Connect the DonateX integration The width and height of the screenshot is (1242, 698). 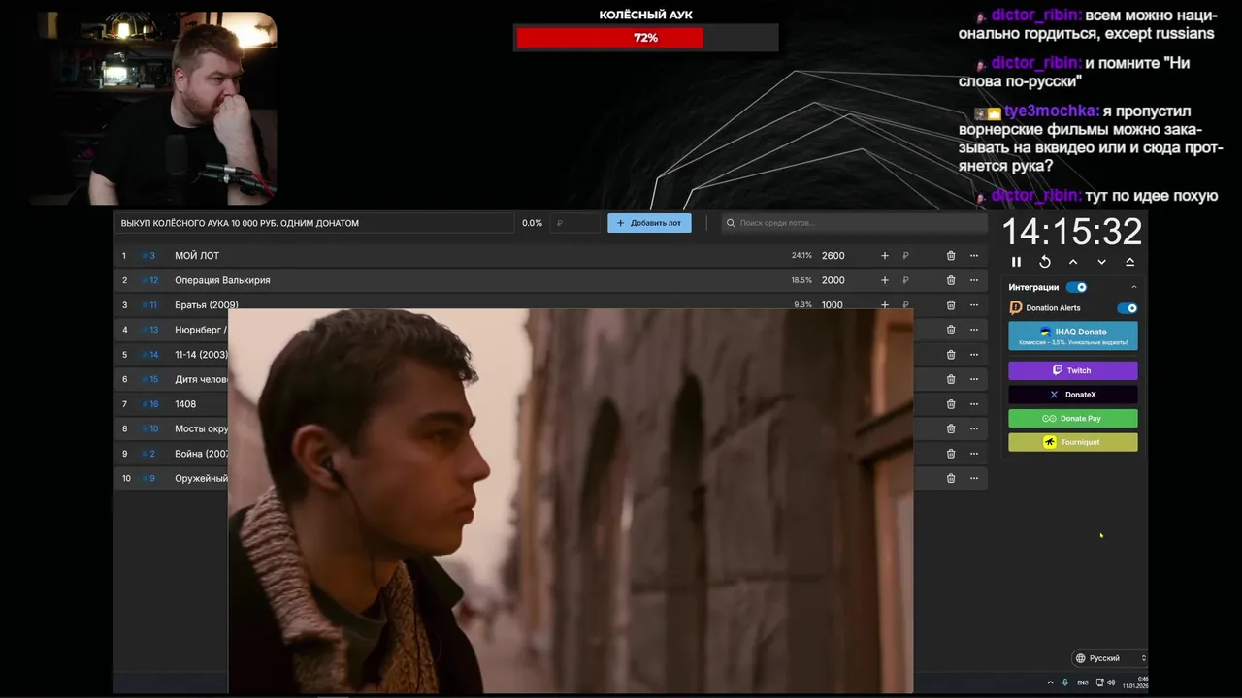(x=1073, y=395)
